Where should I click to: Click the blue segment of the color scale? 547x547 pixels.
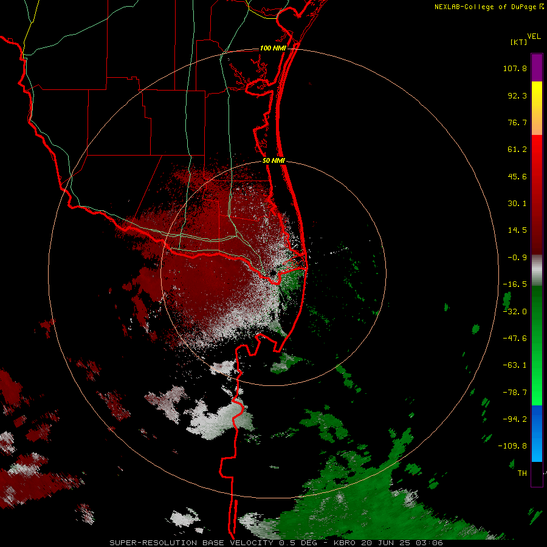coord(537,433)
